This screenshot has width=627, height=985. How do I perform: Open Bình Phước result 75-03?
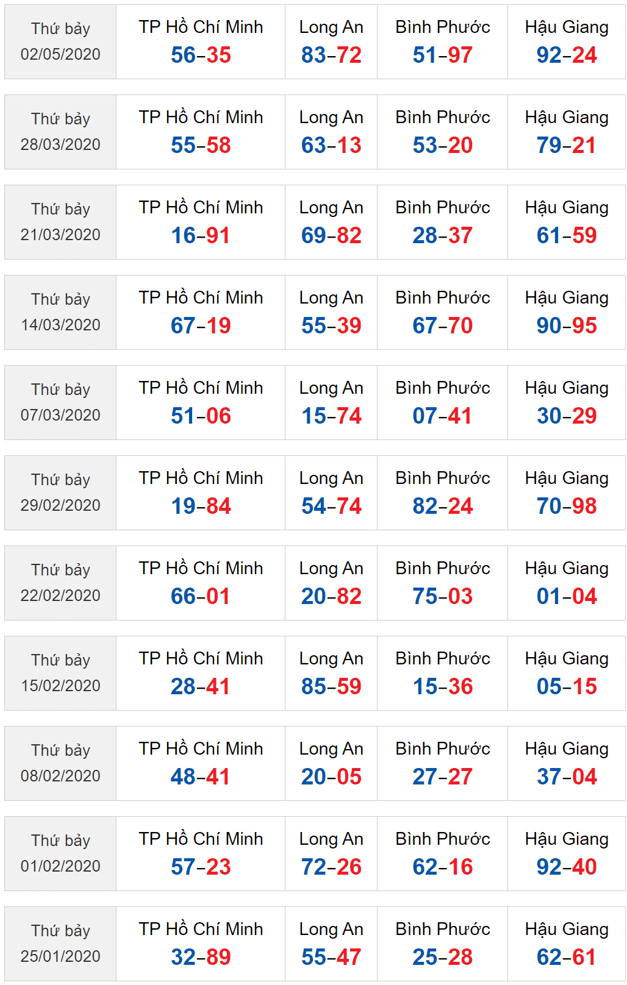tap(442, 597)
